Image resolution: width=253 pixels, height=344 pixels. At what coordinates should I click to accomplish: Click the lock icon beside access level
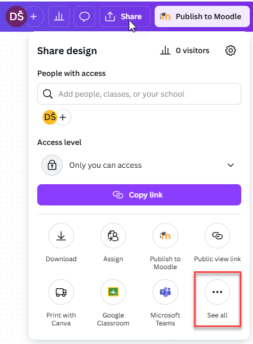pos(52,165)
